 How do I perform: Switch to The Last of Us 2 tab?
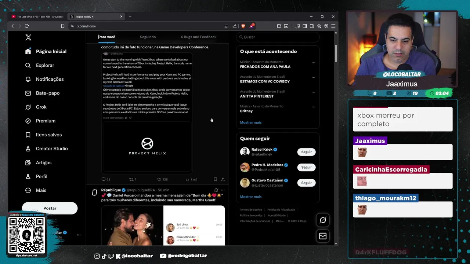[37, 16]
